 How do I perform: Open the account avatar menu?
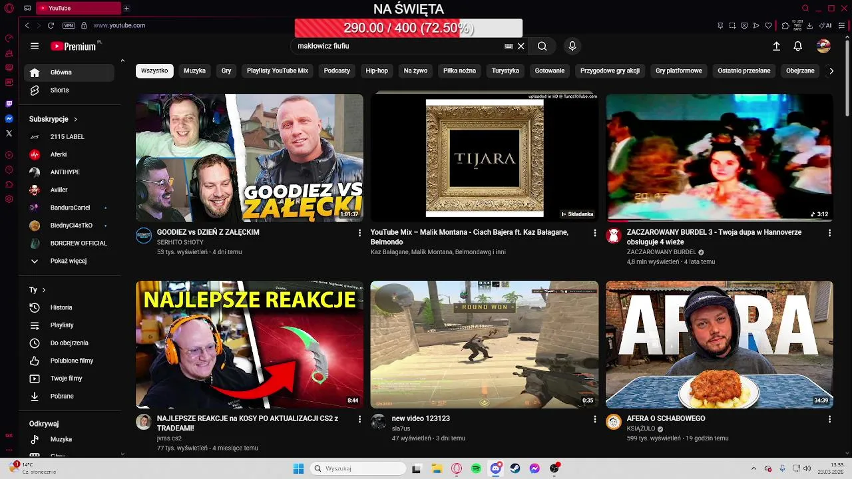[823, 46]
